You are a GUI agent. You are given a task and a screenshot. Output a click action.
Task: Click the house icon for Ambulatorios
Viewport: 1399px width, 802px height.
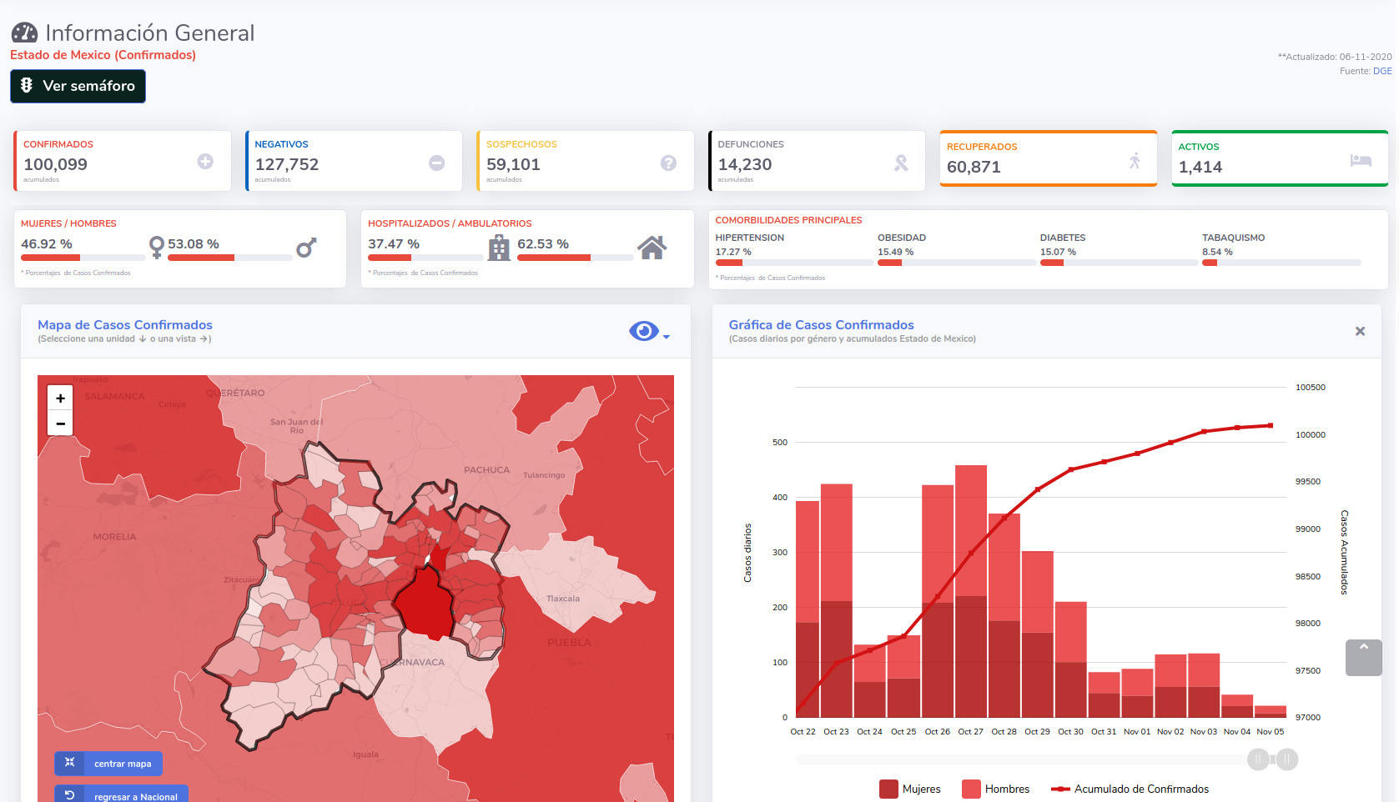[x=652, y=248]
